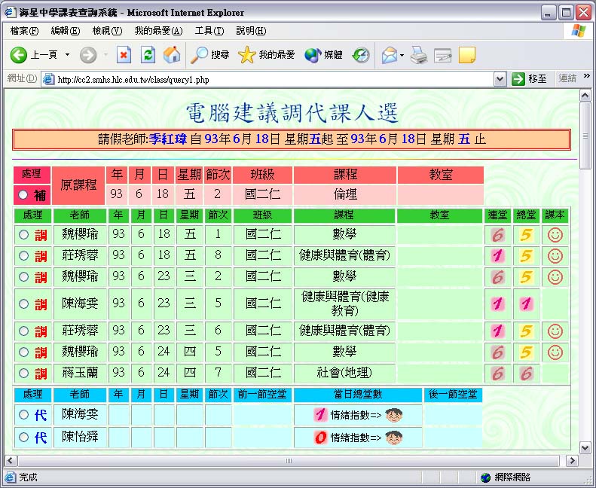Go to the Home page icon
Image resolution: width=596 pixels, height=488 pixels.
(x=172, y=55)
